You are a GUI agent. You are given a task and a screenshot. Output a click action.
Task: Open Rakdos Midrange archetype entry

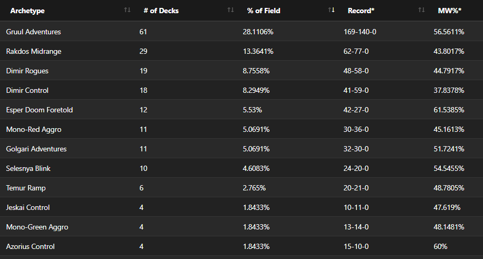tap(34, 52)
